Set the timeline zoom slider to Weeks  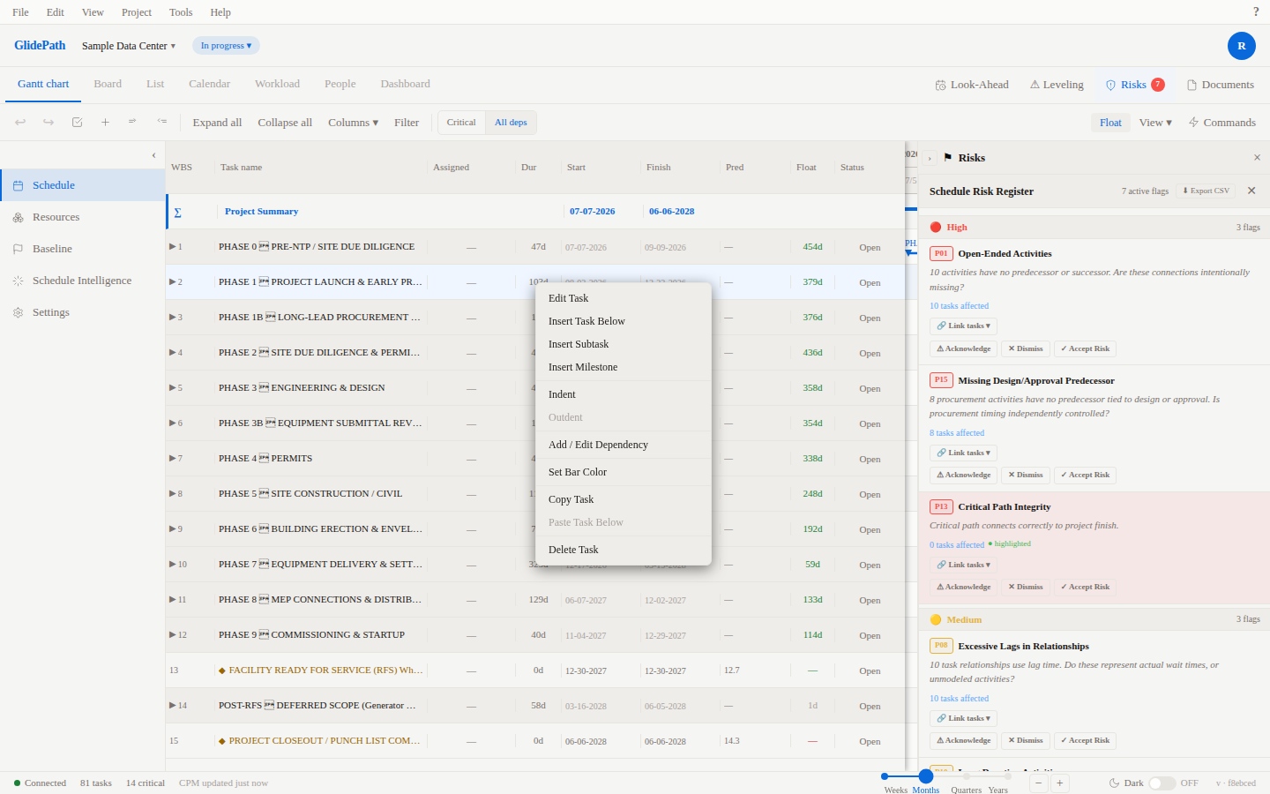(885, 776)
